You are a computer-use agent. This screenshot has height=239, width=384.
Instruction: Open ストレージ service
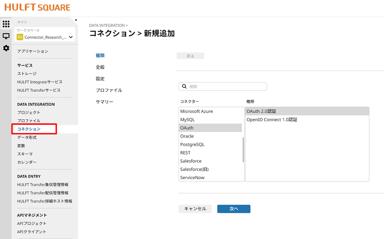27,73
